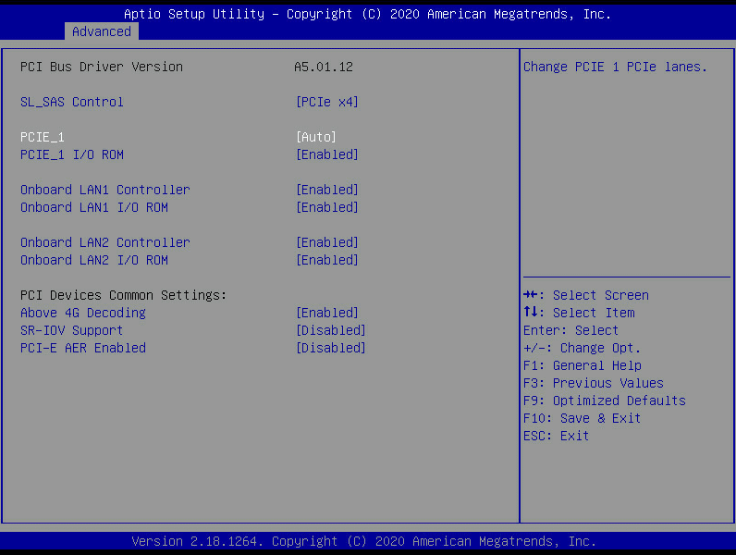The width and height of the screenshot is (736, 555).
Task: Click the ESC: Exit hint
Action: (557, 437)
